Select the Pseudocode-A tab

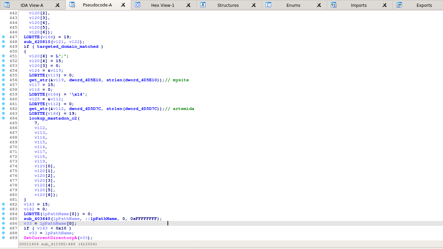[x=97, y=5]
